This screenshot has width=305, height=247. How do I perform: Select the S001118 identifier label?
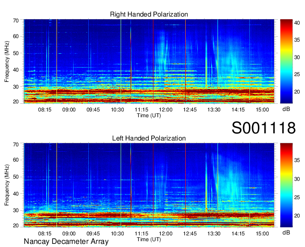tap(264, 128)
